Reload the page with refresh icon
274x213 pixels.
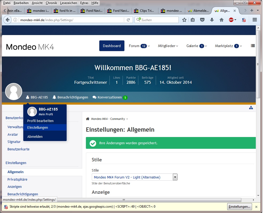pyautogui.click(x=128, y=20)
